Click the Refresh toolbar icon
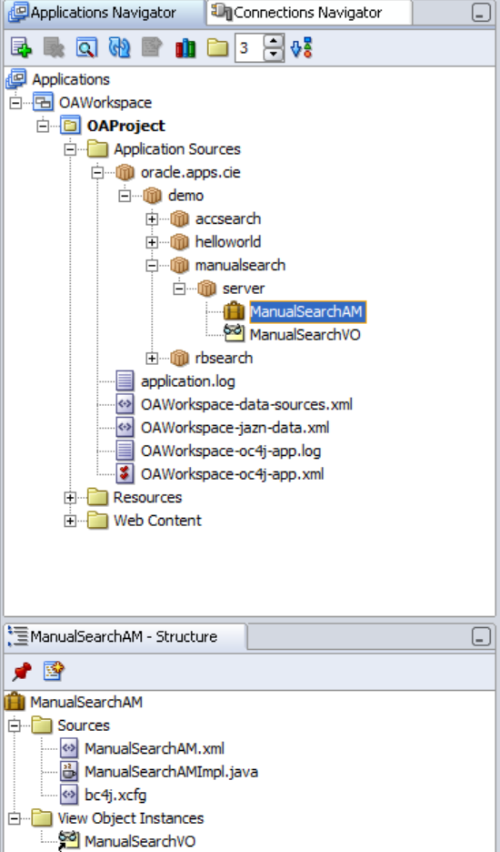 [119, 48]
